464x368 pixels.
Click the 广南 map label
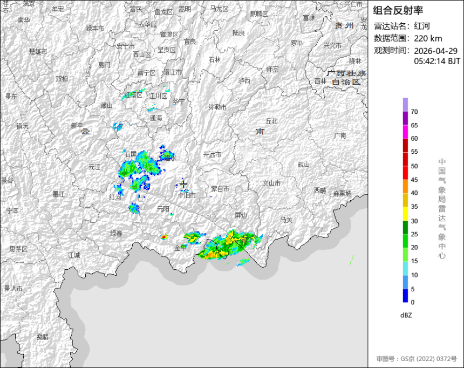coord(340,135)
